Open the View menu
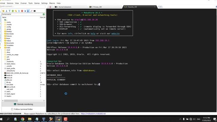This screenshot has height=122, width=217. point(17,3)
